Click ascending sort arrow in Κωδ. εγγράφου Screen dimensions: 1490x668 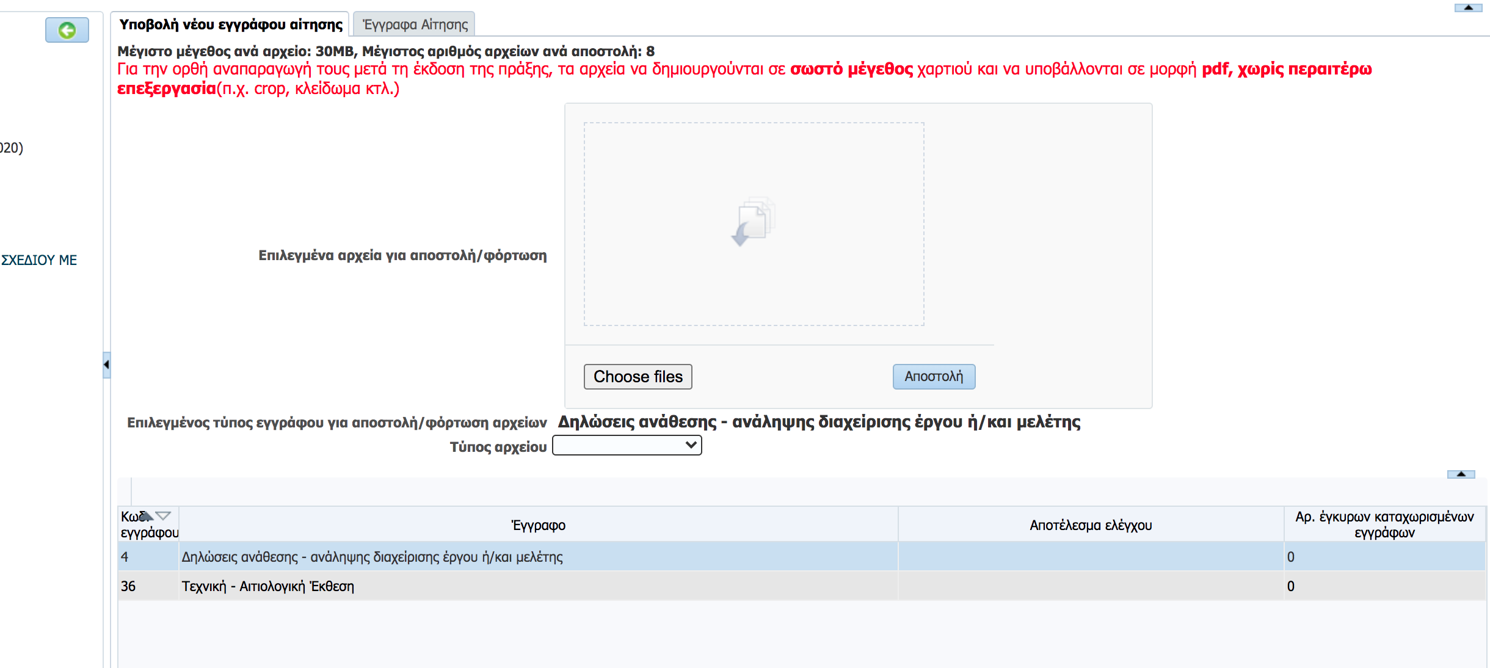146,517
